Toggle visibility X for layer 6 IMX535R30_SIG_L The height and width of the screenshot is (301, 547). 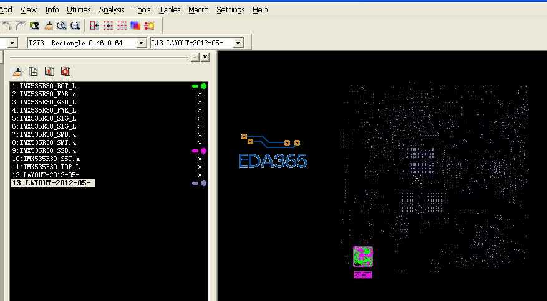coord(200,127)
